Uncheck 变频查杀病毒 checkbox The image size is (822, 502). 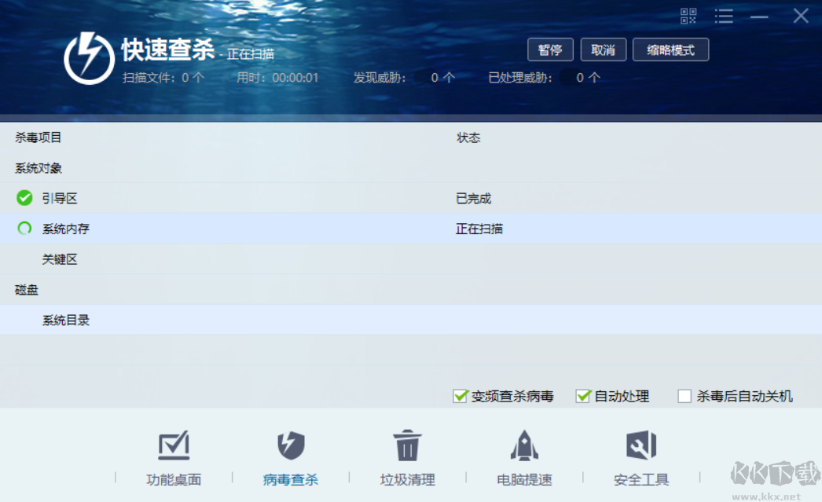tap(461, 396)
